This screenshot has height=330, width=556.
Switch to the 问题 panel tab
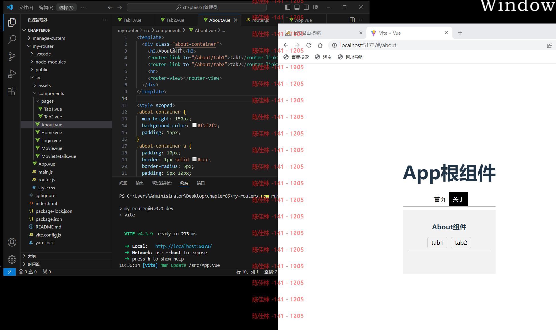coord(123,183)
